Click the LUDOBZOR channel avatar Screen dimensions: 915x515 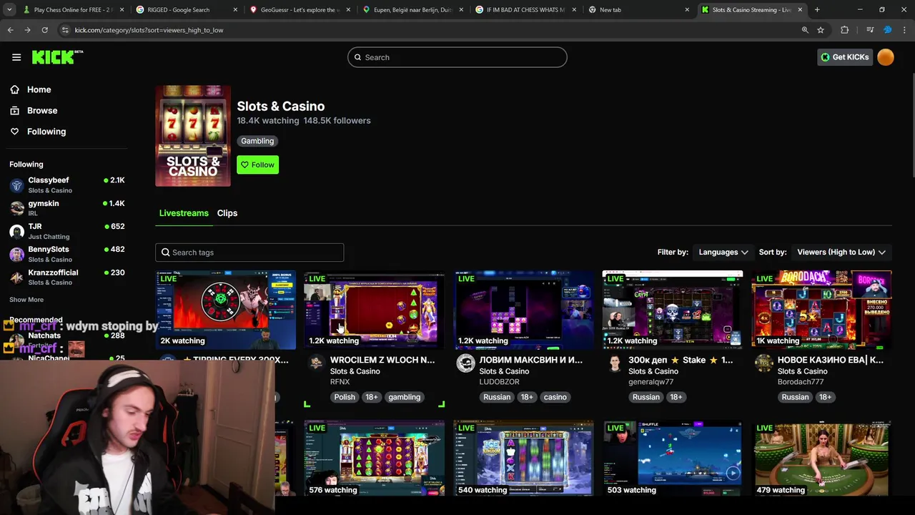coord(465,363)
